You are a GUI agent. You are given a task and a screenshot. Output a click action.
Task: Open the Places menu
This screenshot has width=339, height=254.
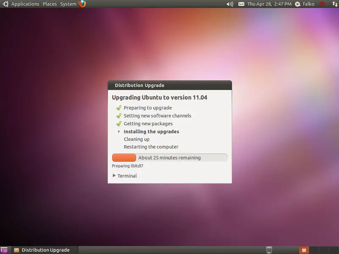click(50, 4)
